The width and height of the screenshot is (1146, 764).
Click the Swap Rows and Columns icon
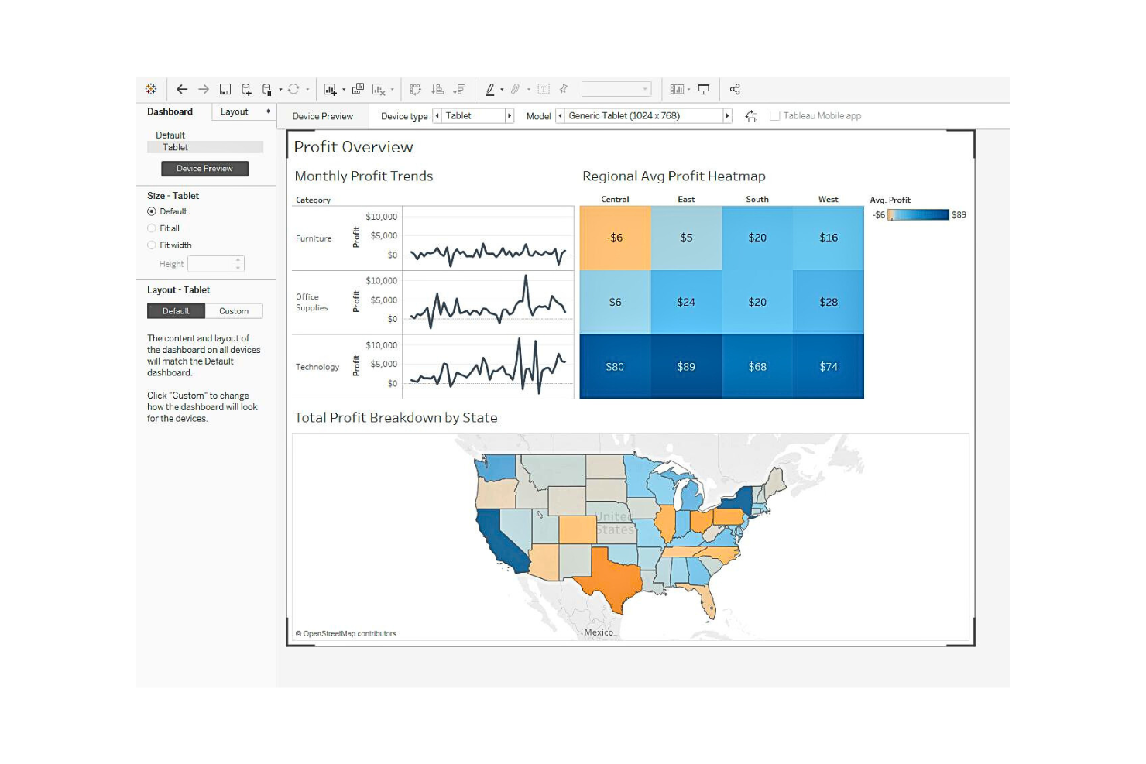tap(417, 89)
